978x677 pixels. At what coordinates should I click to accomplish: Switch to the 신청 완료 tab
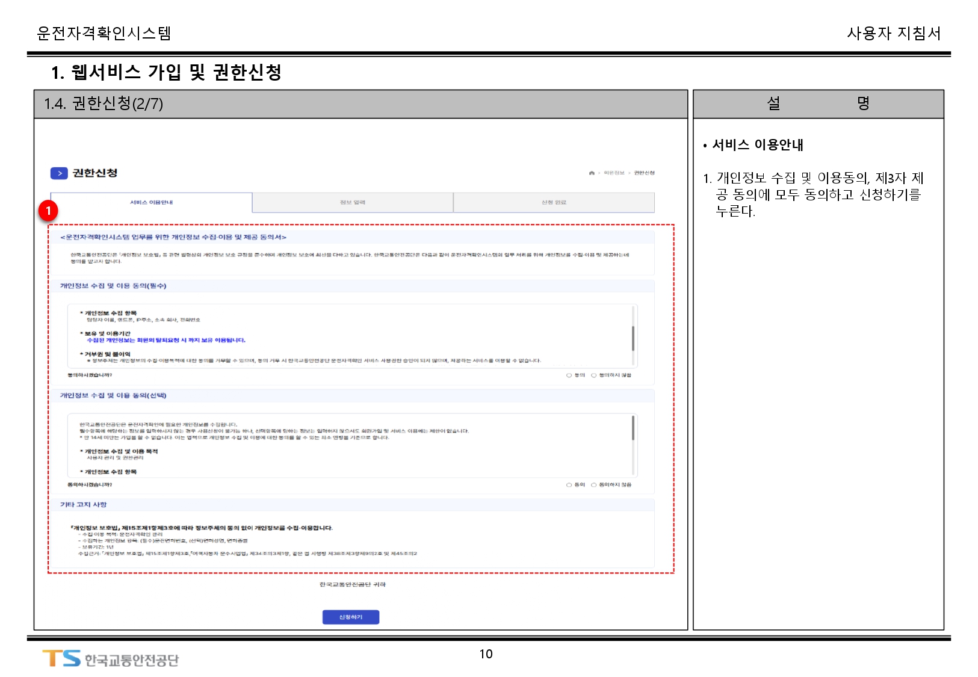pyautogui.click(x=554, y=203)
